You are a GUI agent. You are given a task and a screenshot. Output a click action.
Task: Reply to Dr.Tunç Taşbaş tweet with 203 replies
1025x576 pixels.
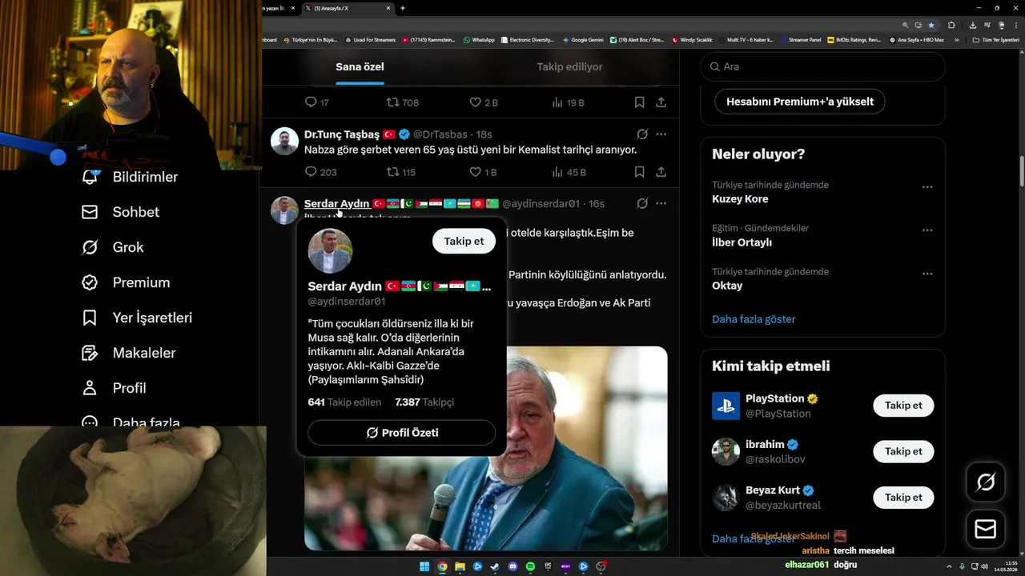click(x=312, y=172)
